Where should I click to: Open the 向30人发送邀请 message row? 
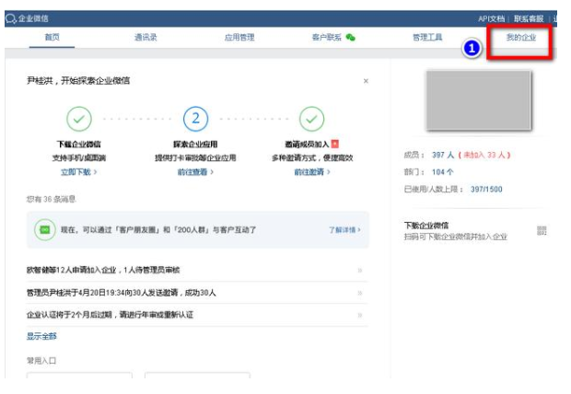click(197, 293)
